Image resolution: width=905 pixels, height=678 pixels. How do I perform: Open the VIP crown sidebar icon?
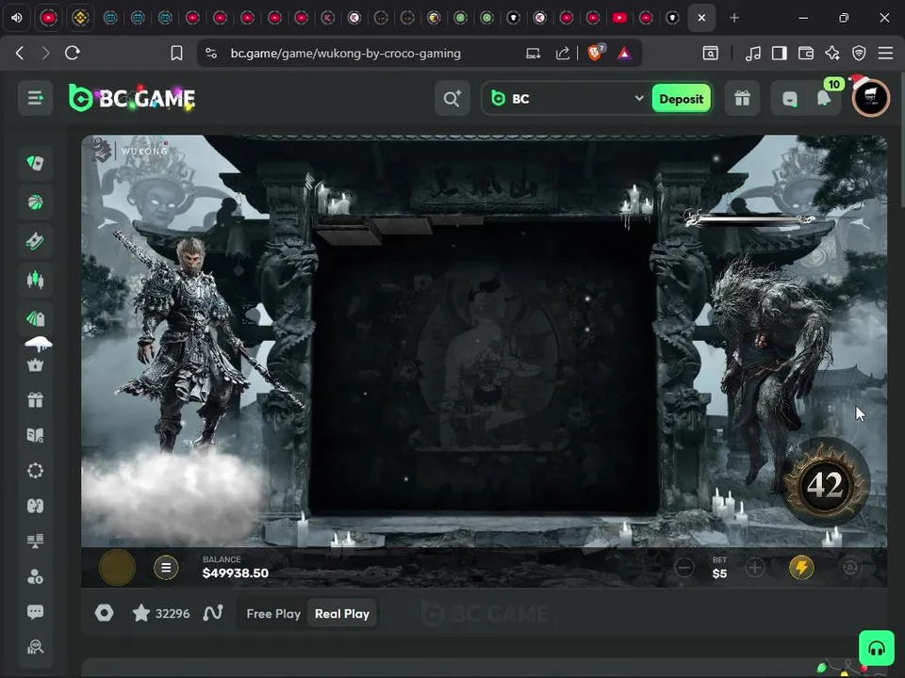[35, 365]
